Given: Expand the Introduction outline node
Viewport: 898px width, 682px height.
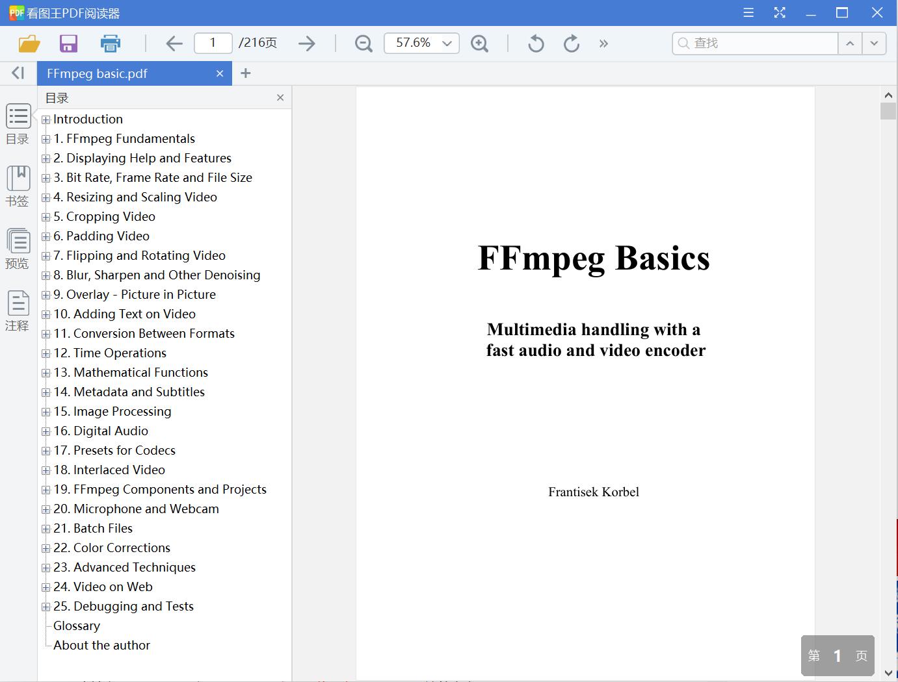Looking at the screenshot, I should click(x=46, y=120).
